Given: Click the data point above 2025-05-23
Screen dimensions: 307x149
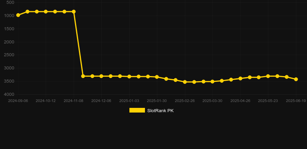Looking at the screenshot, I should coord(268,76).
